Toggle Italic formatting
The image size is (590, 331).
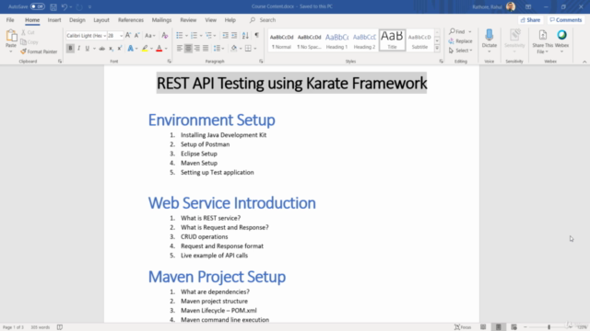[78, 49]
